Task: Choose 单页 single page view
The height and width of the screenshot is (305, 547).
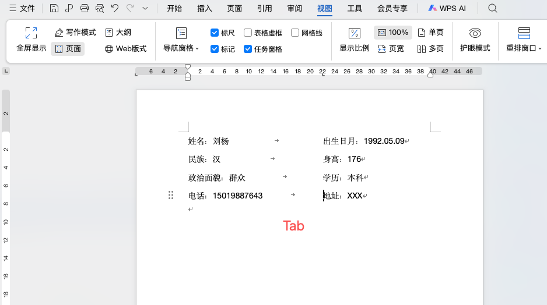Action: (430, 33)
